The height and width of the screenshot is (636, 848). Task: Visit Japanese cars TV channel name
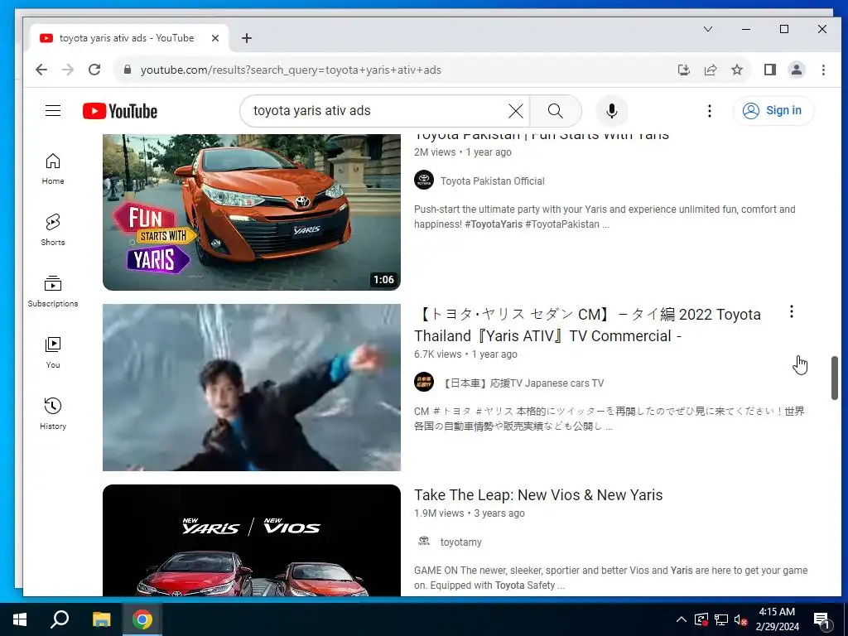pyautogui.click(x=523, y=383)
